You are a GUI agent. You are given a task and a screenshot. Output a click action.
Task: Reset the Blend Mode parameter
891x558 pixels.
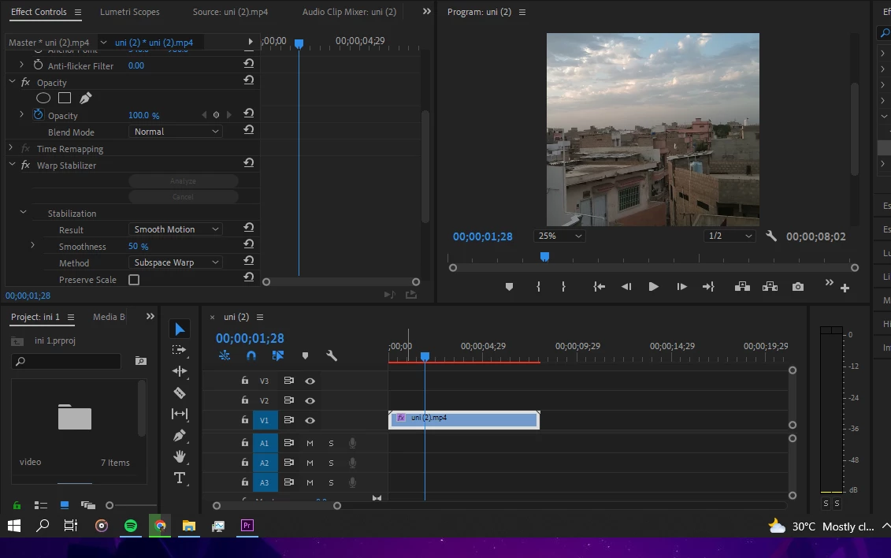click(x=248, y=129)
